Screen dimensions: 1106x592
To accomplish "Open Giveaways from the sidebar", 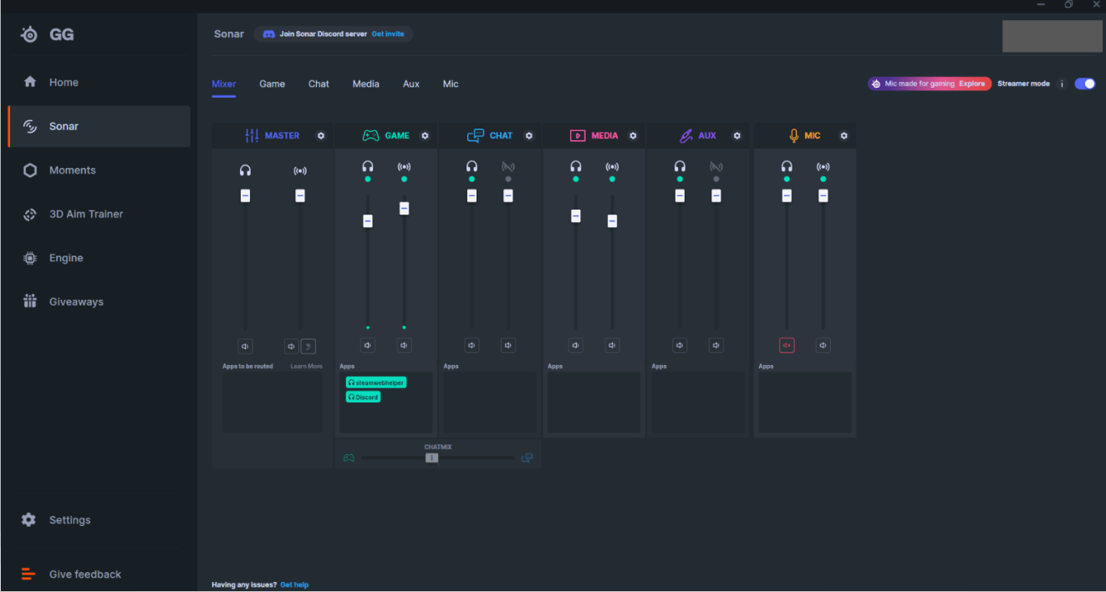I will pos(76,301).
